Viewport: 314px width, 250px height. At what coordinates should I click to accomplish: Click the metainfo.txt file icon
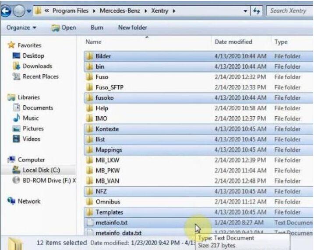[x=90, y=222]
